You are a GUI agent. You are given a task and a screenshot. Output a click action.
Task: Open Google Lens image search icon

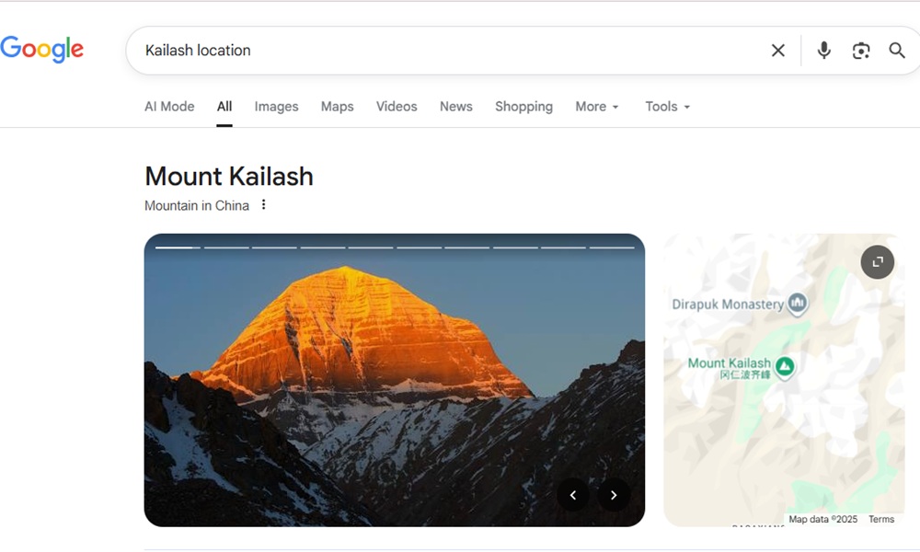[x=861, y=51]
